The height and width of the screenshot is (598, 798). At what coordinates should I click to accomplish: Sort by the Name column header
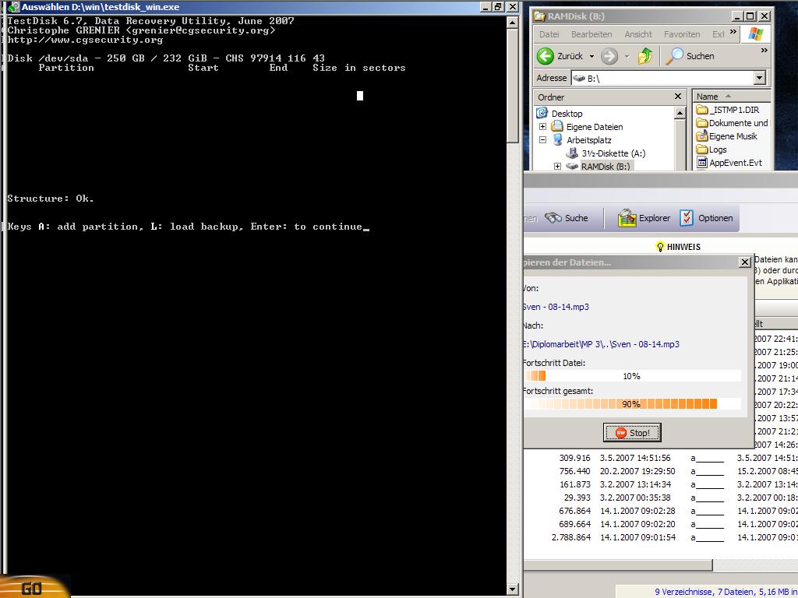(x=731, y=96)
